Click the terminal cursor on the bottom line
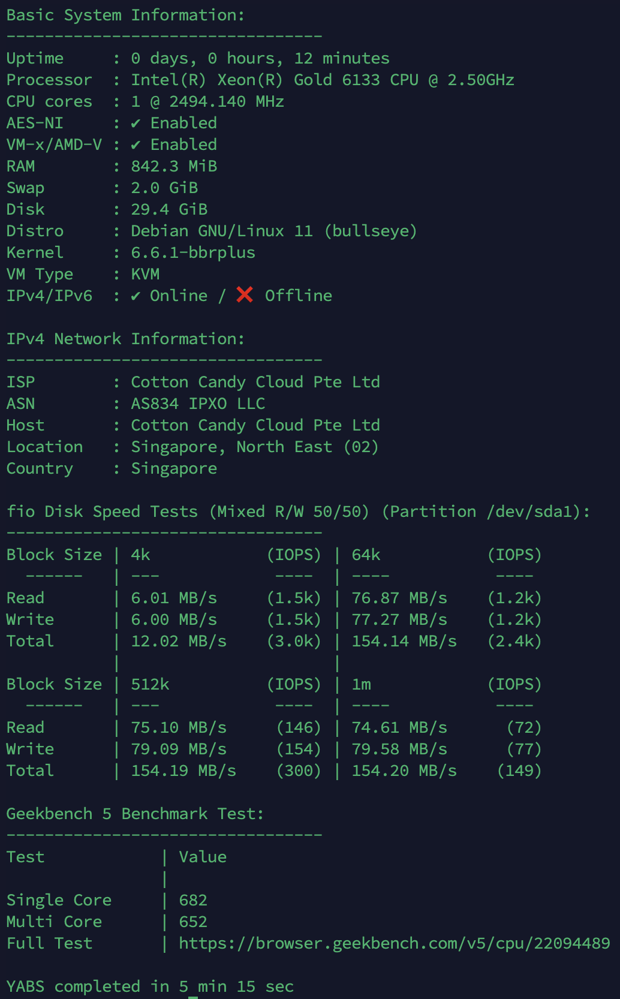 pyautogui.click(x=193, y=996)
